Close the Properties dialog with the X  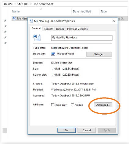pos(114,21)
